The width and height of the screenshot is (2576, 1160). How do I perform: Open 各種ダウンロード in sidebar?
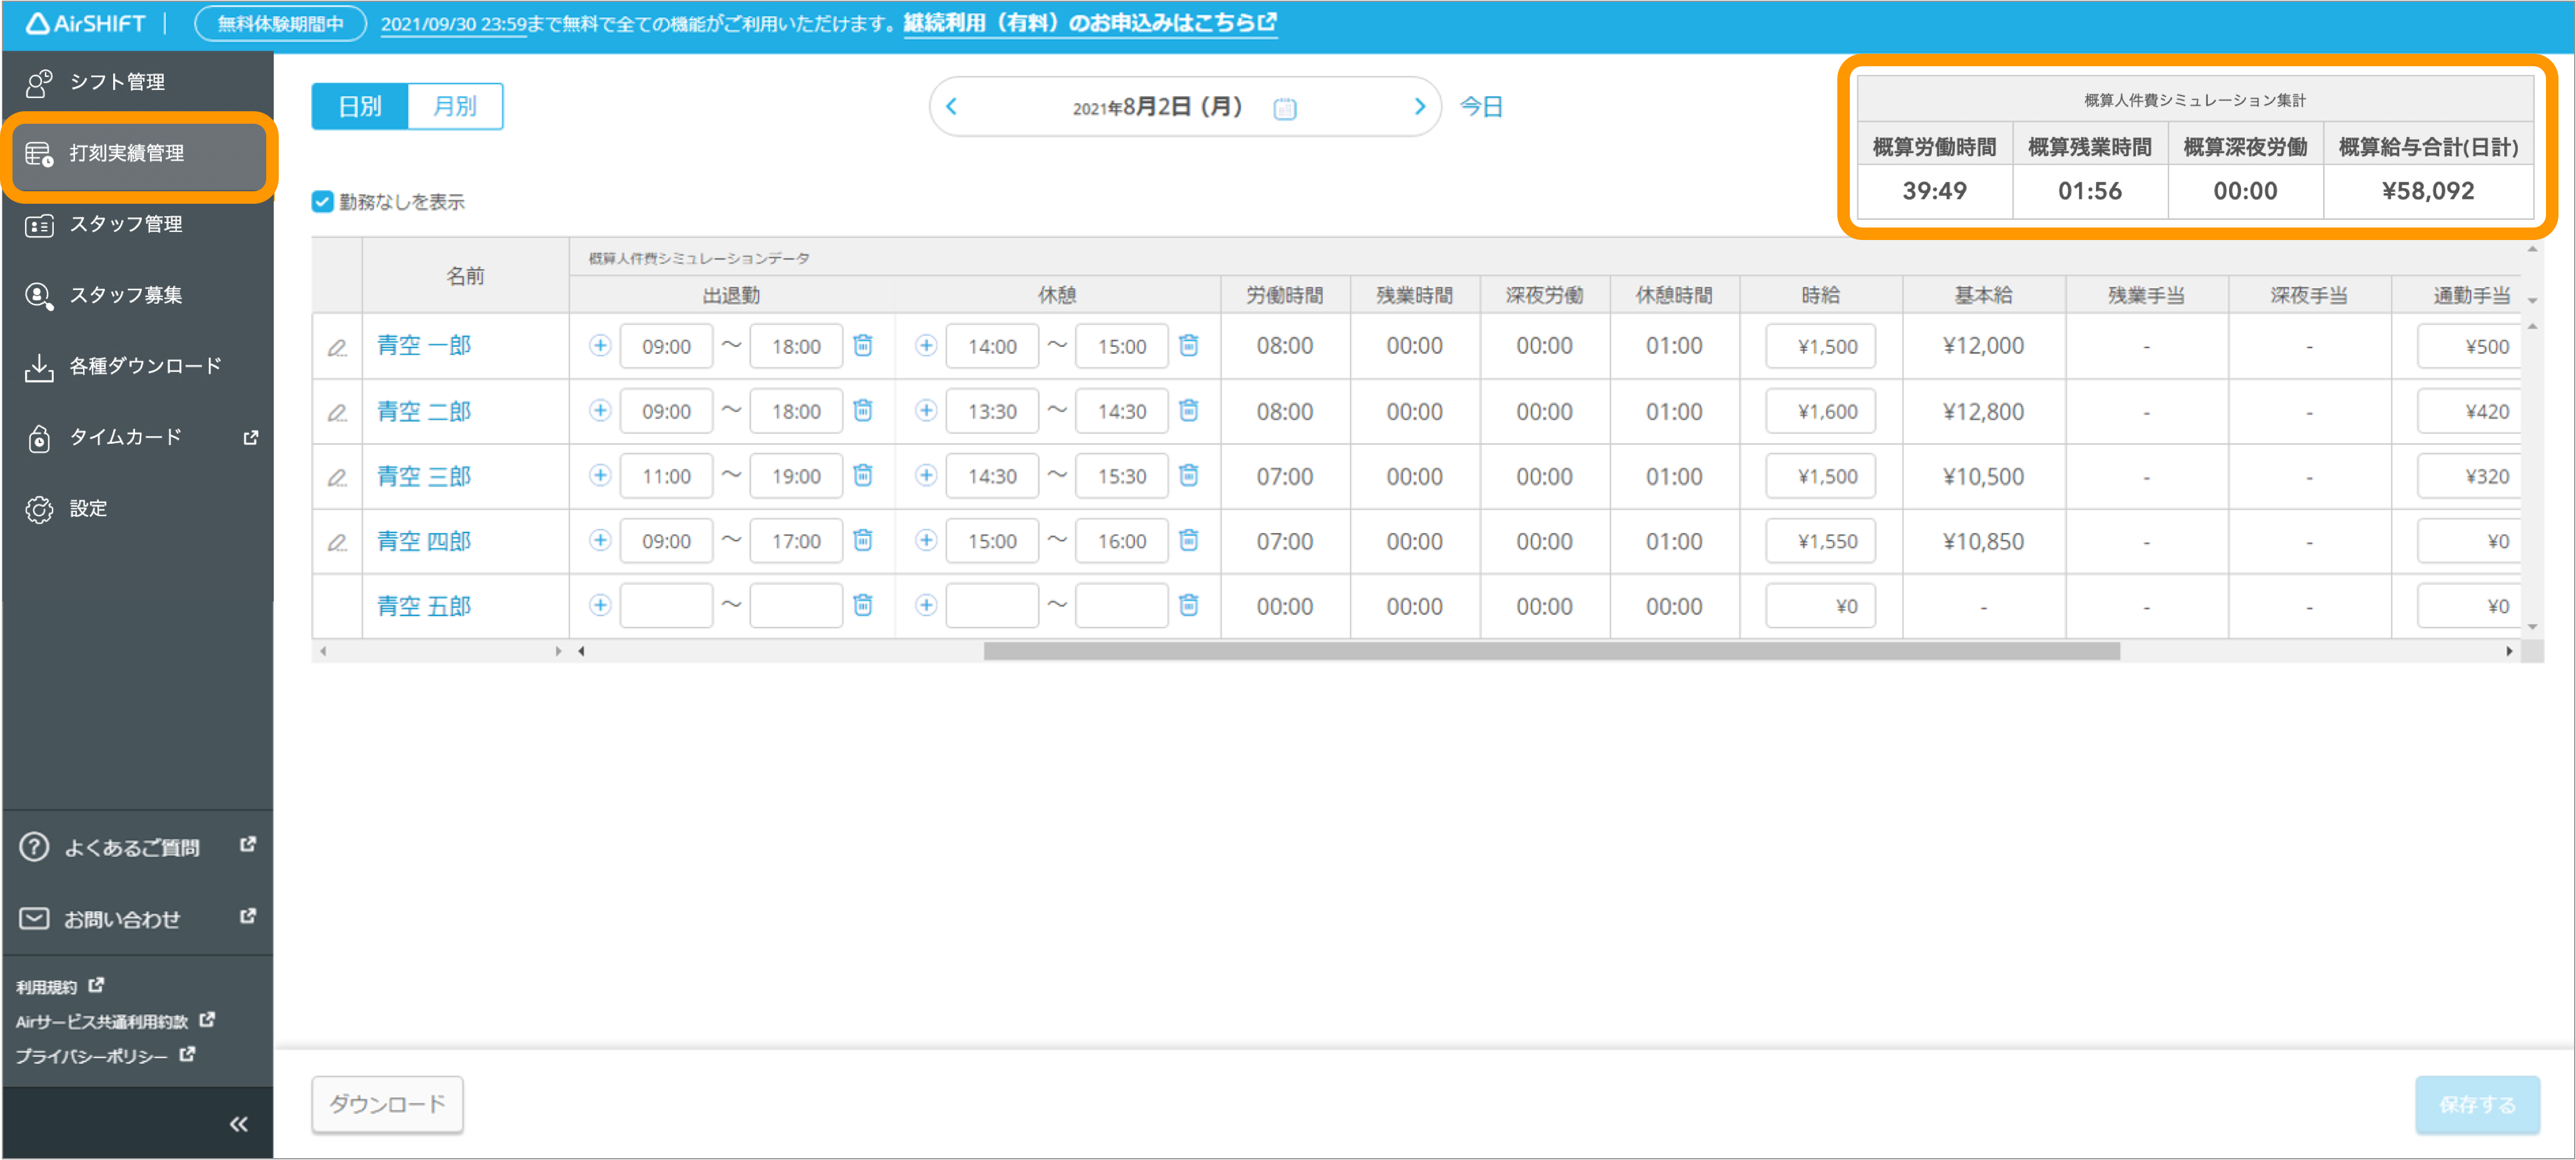click(x=137, y=366)
